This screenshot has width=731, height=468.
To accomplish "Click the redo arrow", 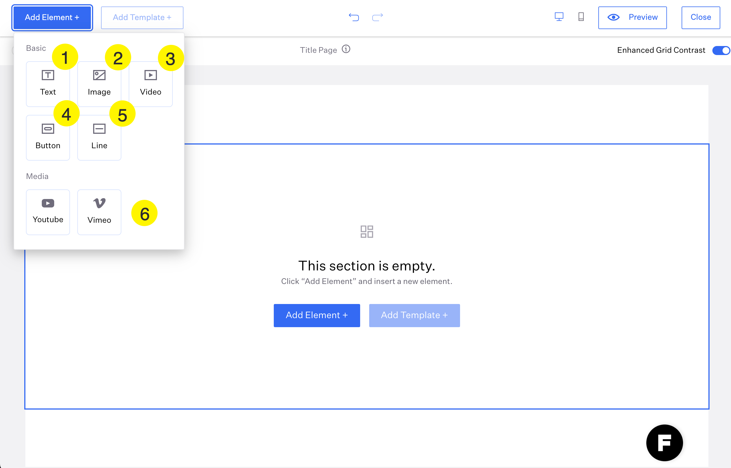I will (x=377, y=17).
